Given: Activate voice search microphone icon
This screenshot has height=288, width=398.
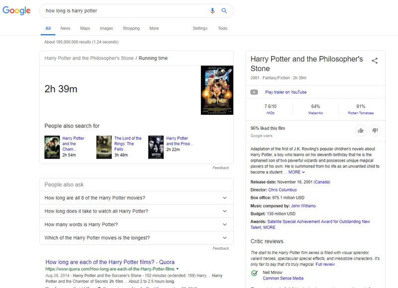Looking at the screenshot, I should [212, 10].
